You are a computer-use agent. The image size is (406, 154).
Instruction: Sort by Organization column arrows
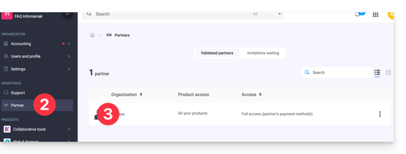(x=141, y=94)
